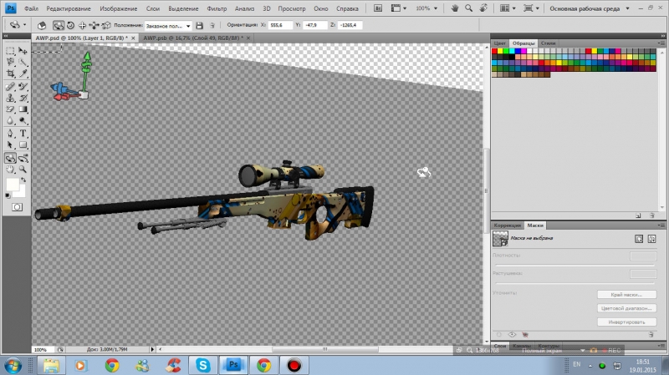Add a vector mask in Masks panel

(x=651, y=239)
